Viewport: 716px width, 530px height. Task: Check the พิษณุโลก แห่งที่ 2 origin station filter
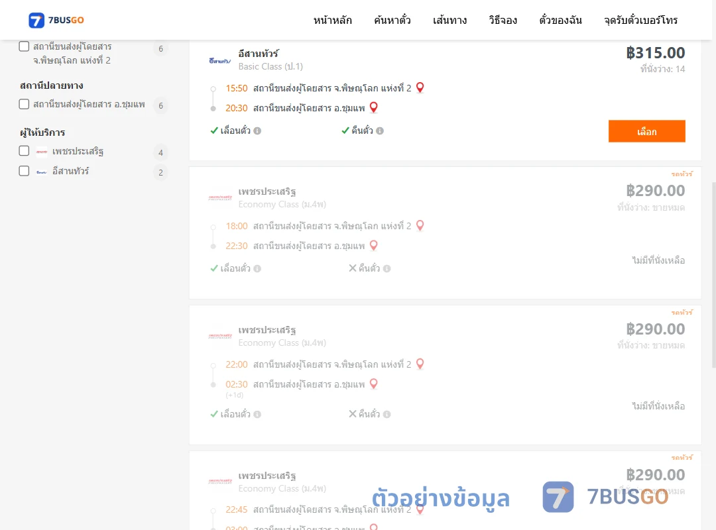(x=25, y=46)
